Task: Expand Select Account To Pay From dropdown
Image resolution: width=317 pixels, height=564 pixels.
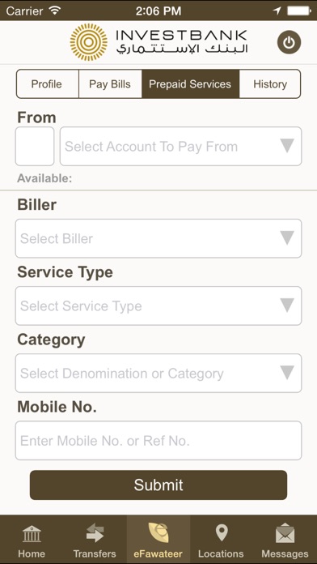Action: point(180,147)
